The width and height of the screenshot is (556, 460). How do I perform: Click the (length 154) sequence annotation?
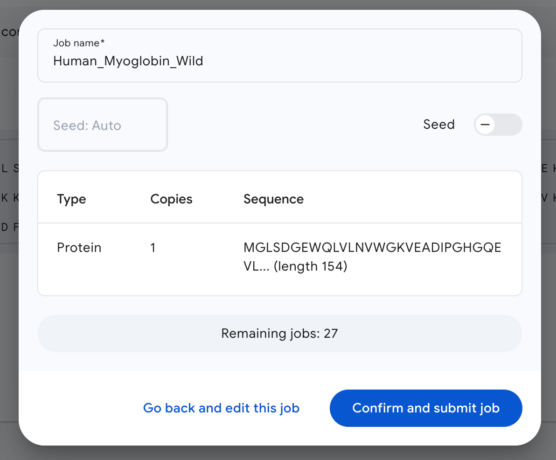pos(309,266)
